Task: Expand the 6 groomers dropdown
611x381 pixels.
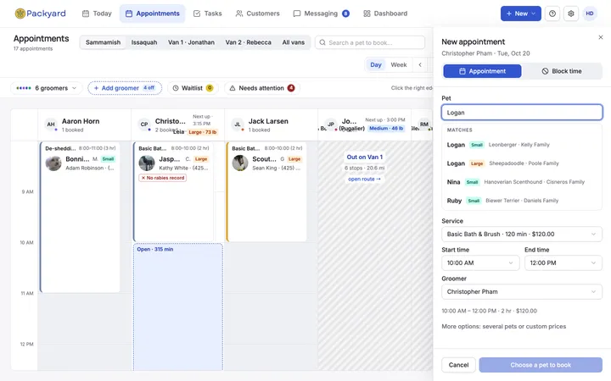Action: point(47,88)
